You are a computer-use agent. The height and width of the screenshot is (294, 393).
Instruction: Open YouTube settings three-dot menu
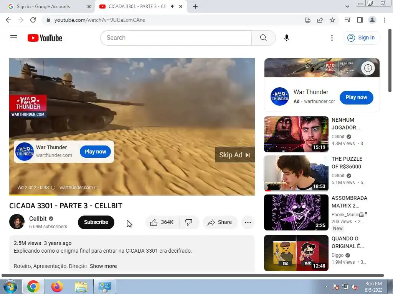click(x=332, y=38)
